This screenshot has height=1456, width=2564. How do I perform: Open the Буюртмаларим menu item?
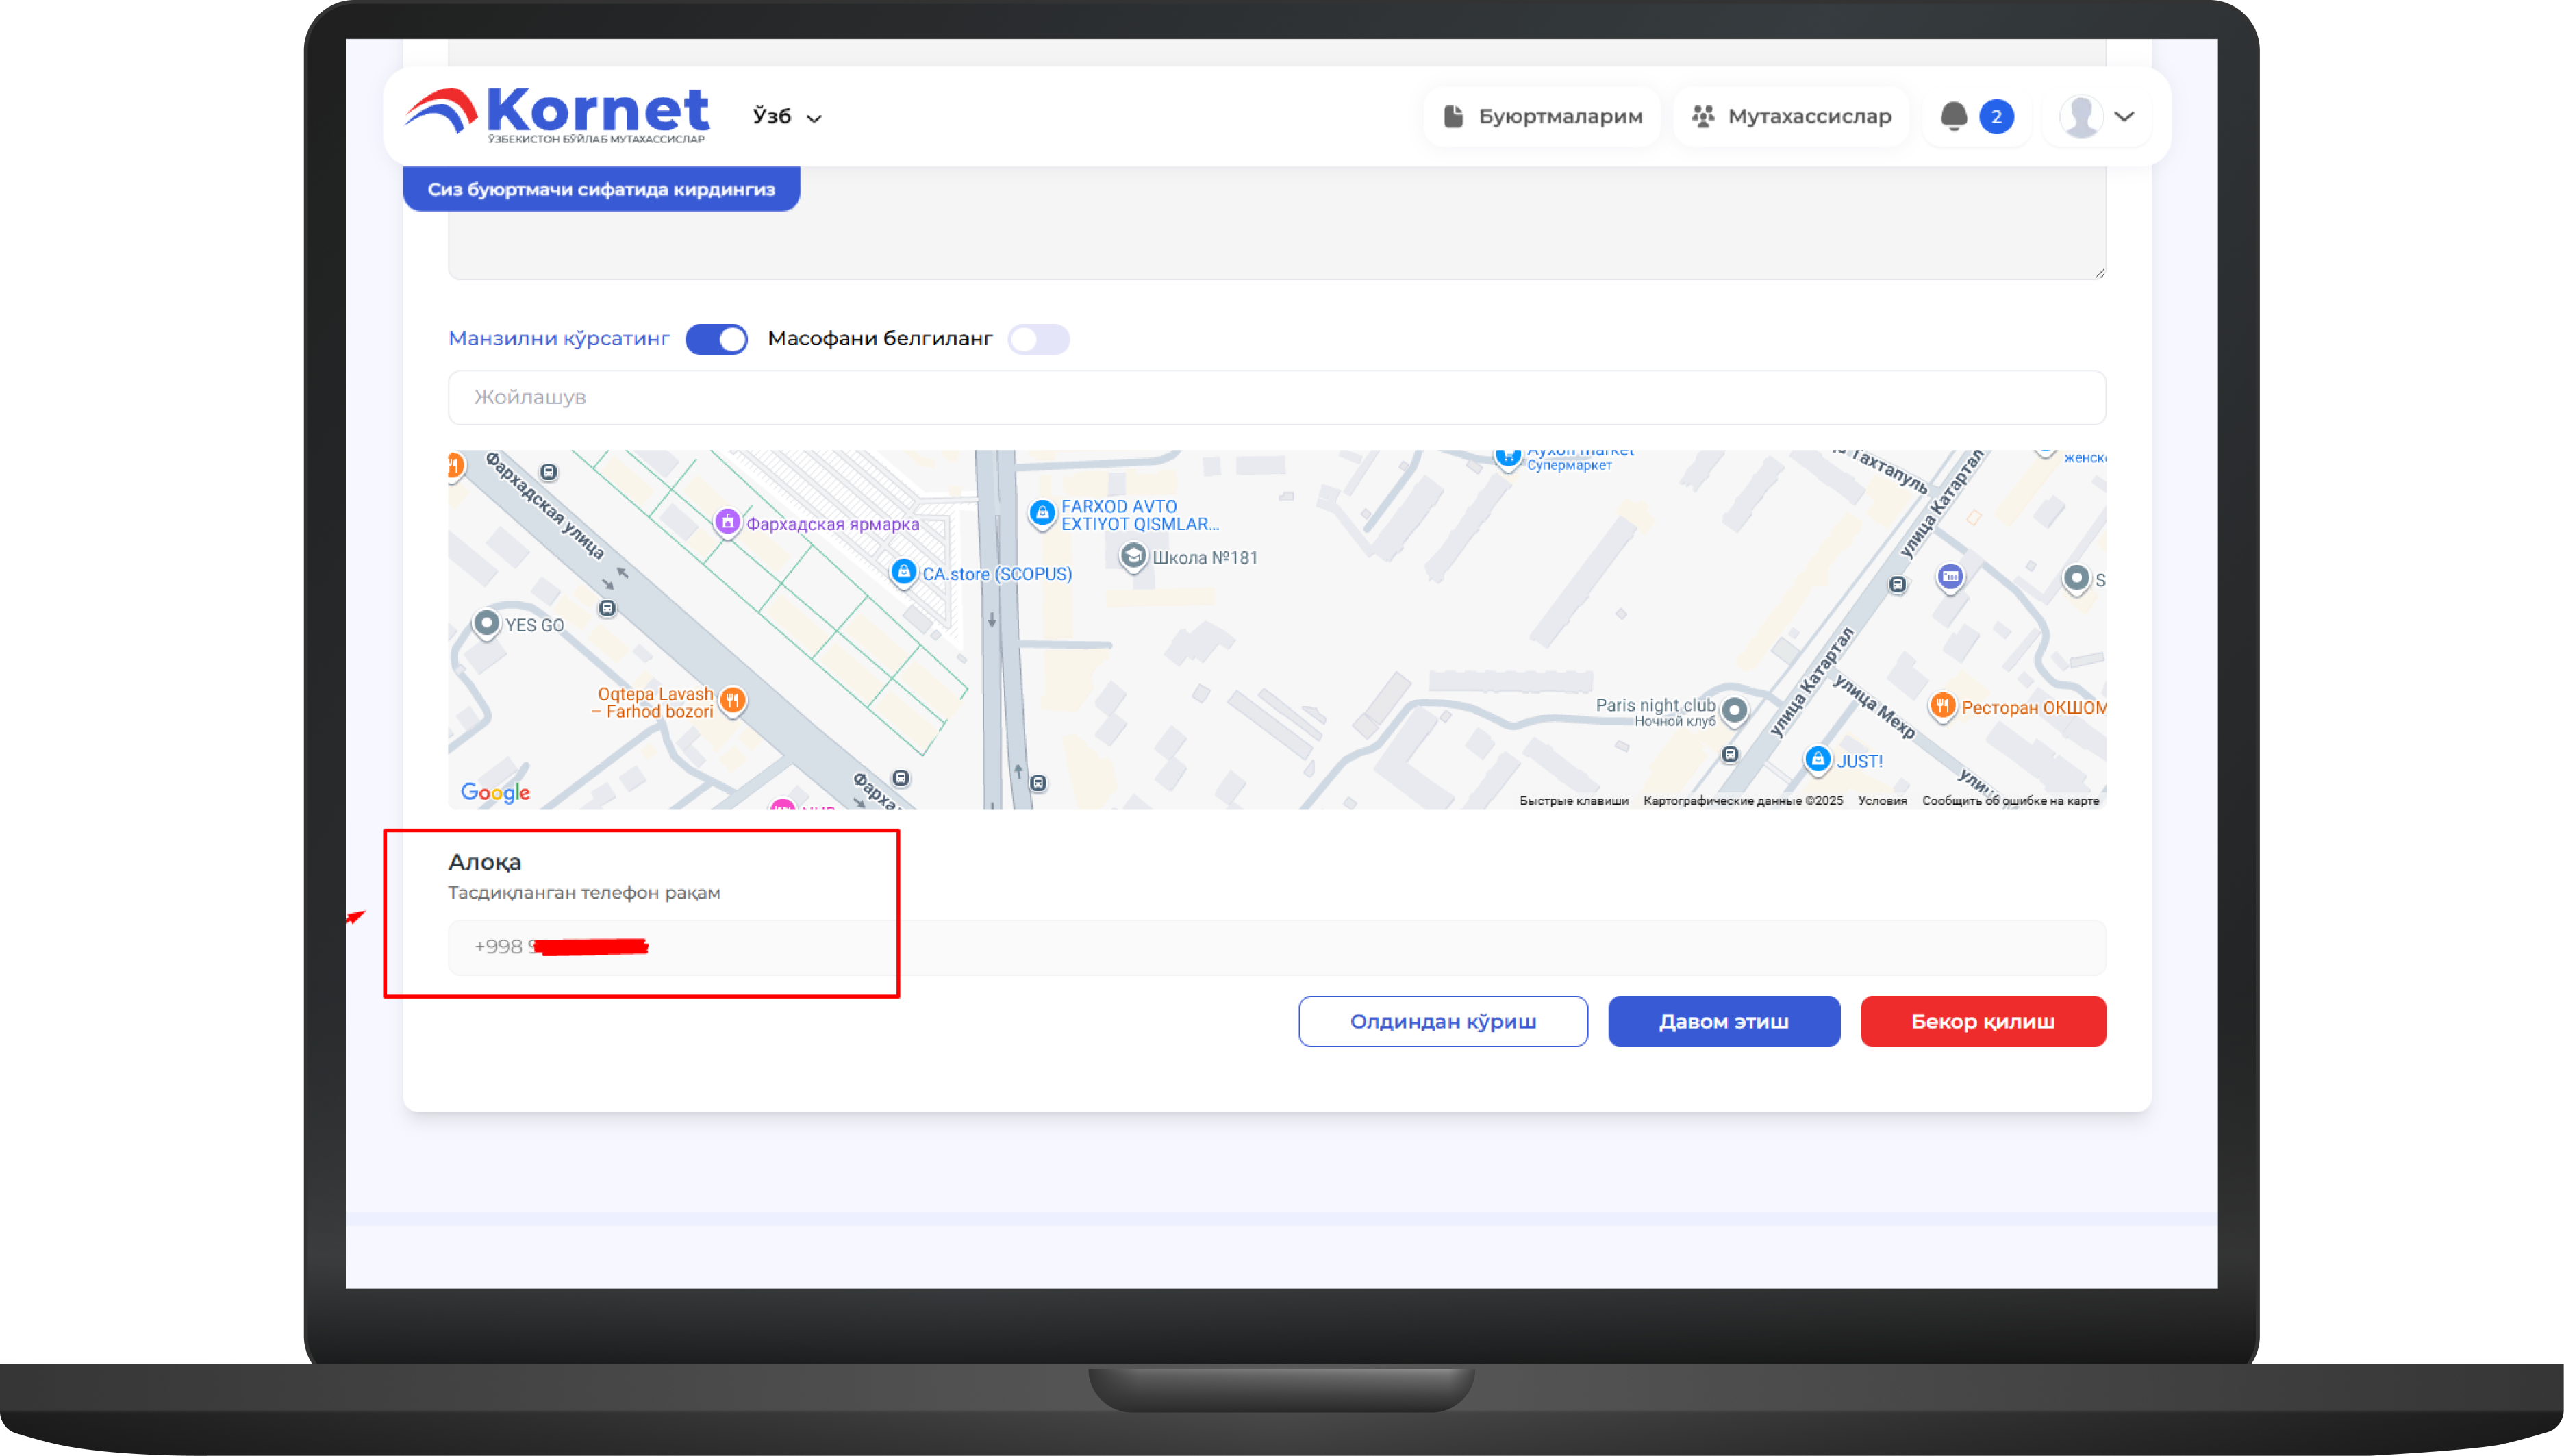(1542, 116)
